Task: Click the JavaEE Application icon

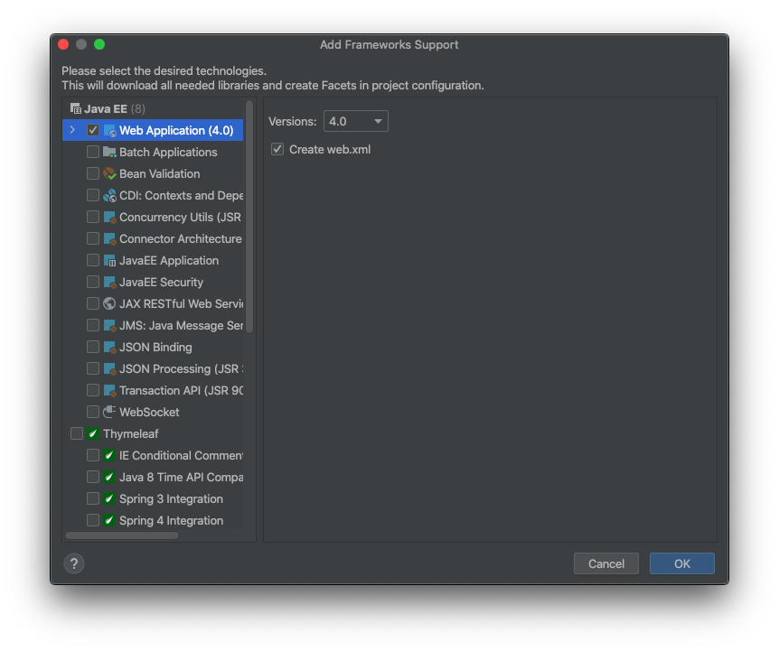Action: tap(109, 261)
